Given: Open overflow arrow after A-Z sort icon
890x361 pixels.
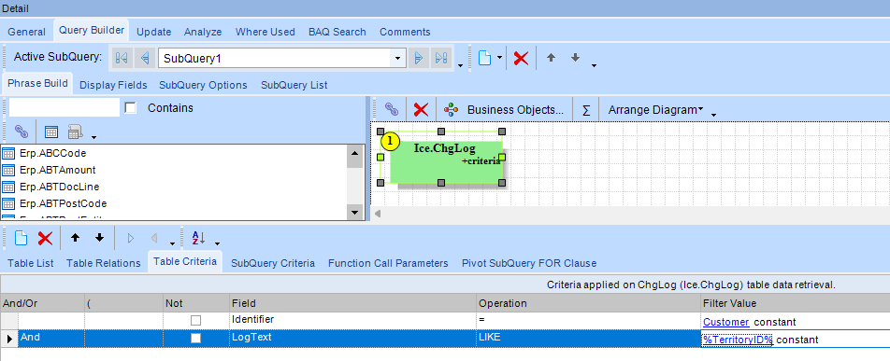Looking at the screenshot, I should click(217, 243).
